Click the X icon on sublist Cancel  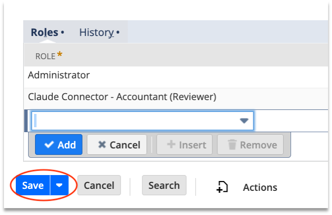[x=102, y=144]
